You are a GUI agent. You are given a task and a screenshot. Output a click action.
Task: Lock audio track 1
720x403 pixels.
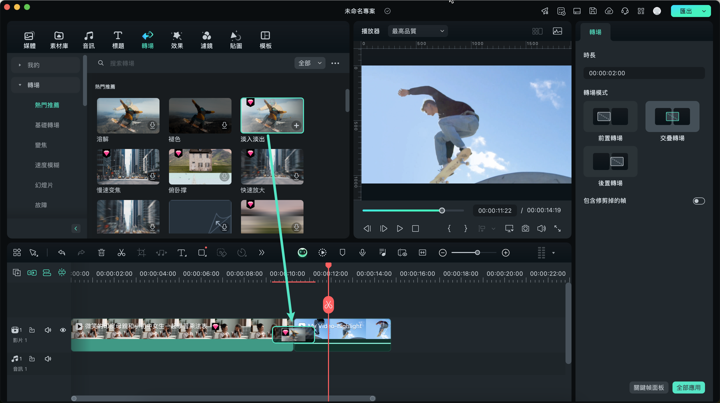click(32, 358)
